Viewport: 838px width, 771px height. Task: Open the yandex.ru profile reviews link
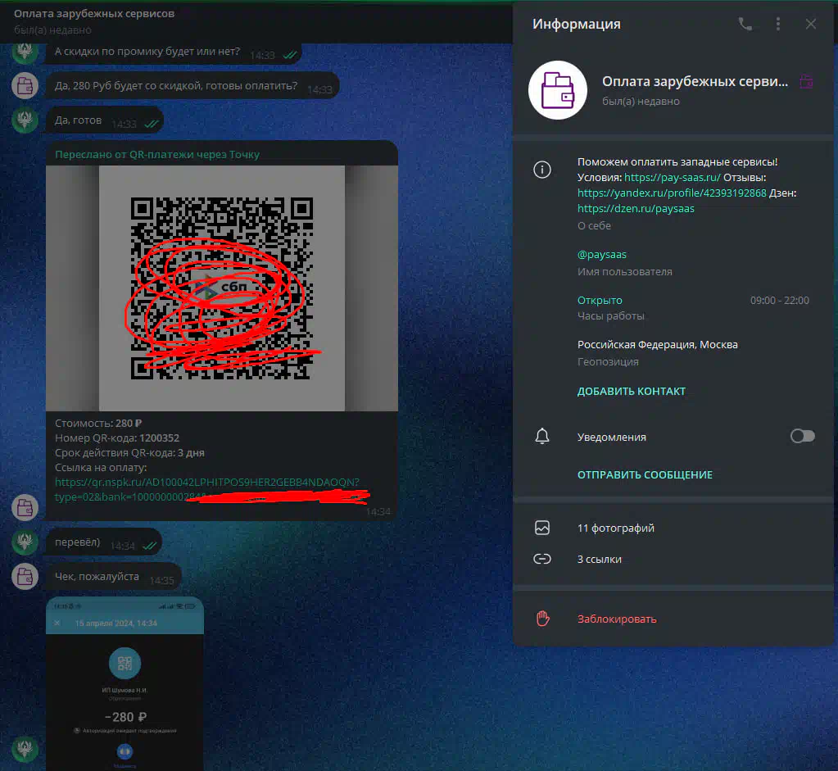coord(672,193)
